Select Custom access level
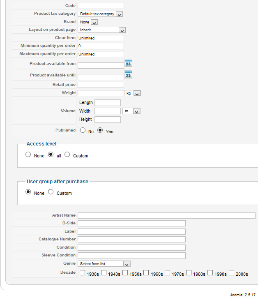The image size is (258, 300). click(x=67, y=155)
